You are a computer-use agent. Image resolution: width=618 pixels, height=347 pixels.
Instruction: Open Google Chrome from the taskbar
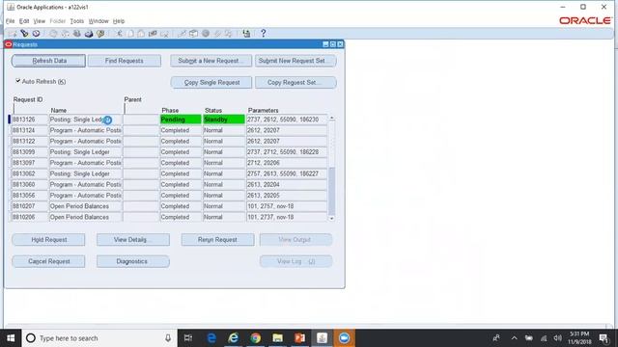point(256,338)
